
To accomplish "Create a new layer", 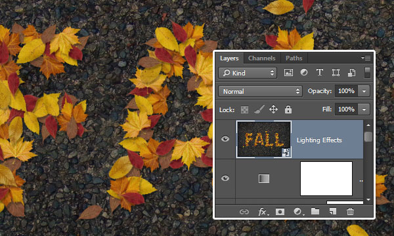I will coord(333,212).
